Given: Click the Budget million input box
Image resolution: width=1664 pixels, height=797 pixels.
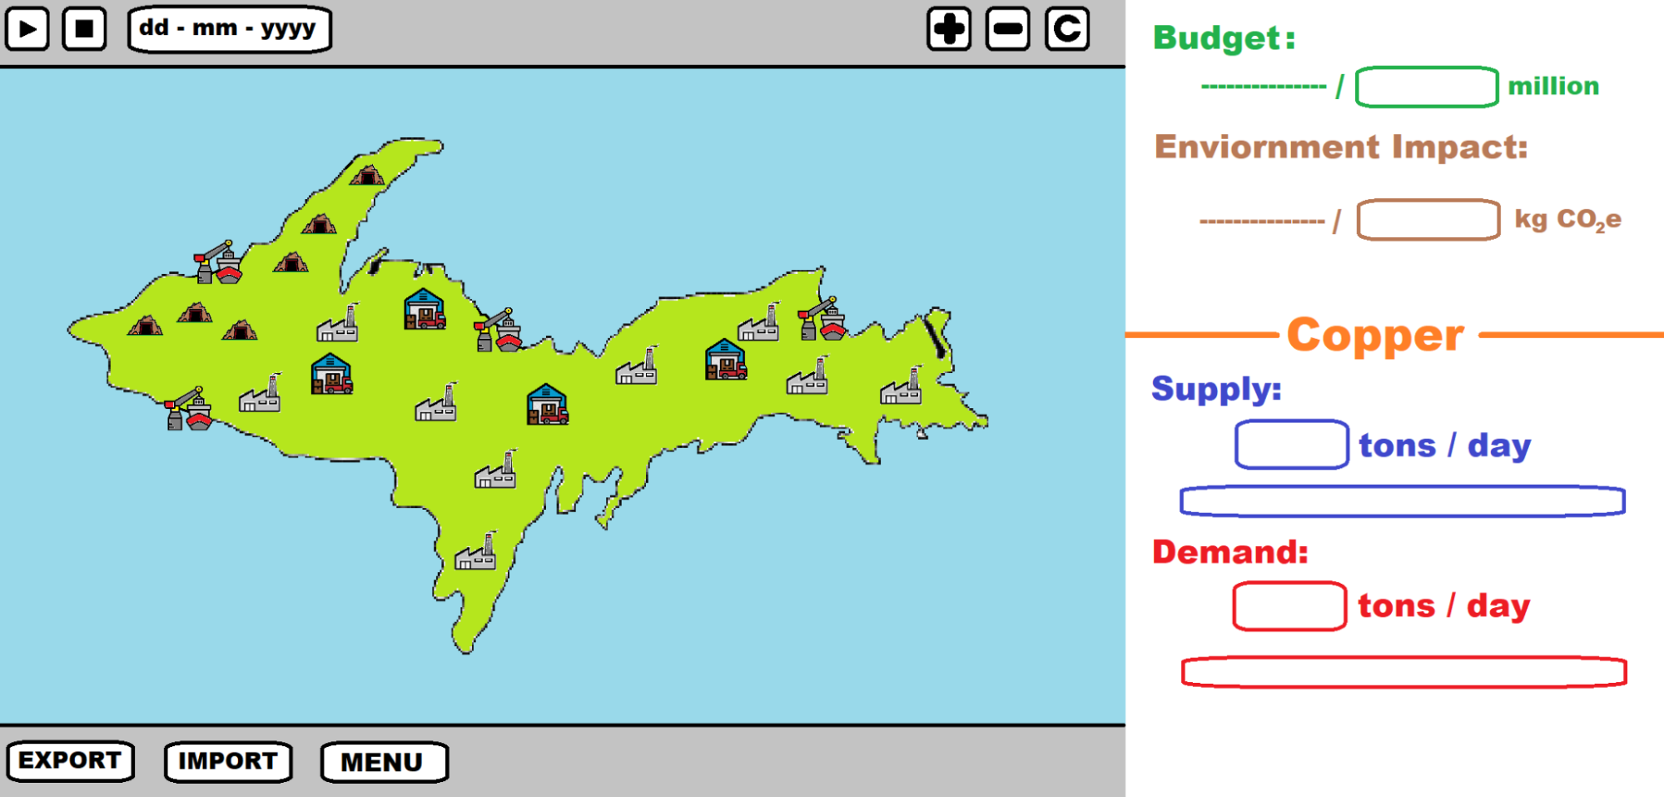Looking at the screenshot, I should coord(1427,87).
